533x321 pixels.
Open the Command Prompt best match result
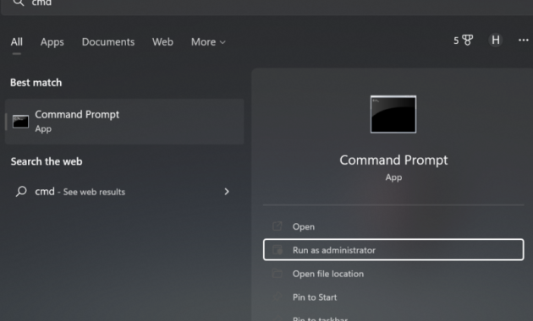coord(124,122)
